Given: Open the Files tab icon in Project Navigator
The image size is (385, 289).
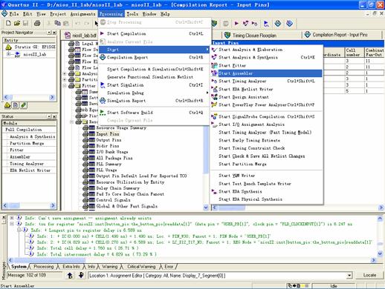Looking at the screenshot, I should tap(16, 105).
